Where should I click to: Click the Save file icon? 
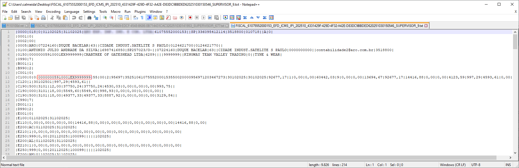point(17,18)
